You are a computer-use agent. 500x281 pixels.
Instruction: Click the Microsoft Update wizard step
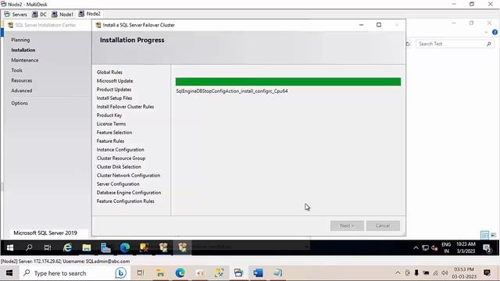115,81
